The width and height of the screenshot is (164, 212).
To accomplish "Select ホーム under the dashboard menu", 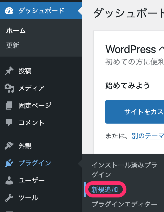I will [16, 31].
